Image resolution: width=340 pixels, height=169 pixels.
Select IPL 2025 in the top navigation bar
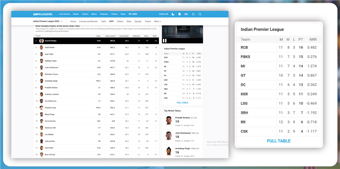click(133, 14)
